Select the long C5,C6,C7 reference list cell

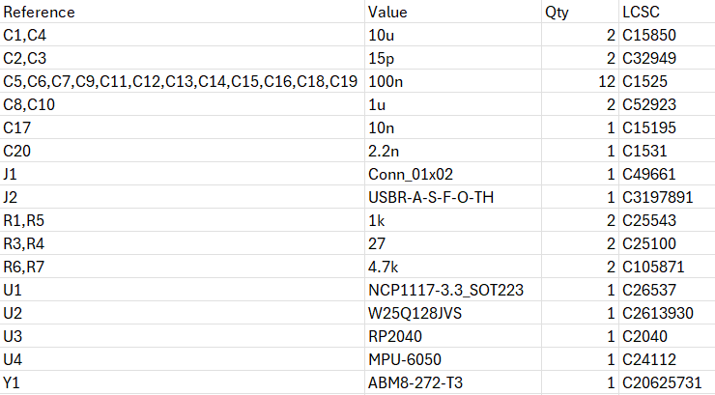tap(181, 82)
